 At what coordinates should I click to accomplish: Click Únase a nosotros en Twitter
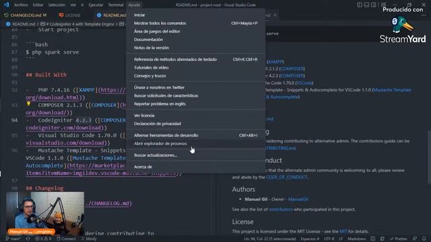[x=196, y=87]
